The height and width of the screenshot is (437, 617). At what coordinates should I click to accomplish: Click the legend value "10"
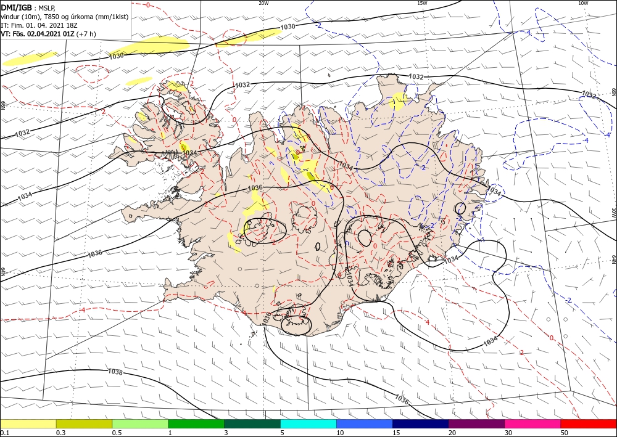coord(340,433)
